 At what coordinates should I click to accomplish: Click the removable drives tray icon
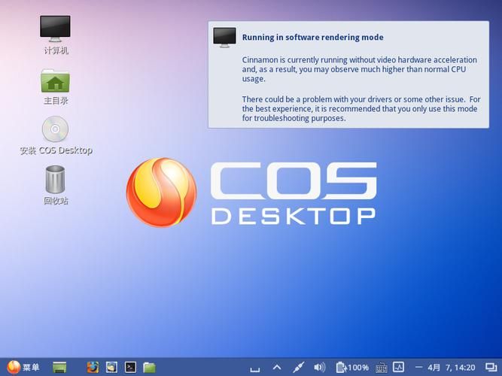coord(255,369)
